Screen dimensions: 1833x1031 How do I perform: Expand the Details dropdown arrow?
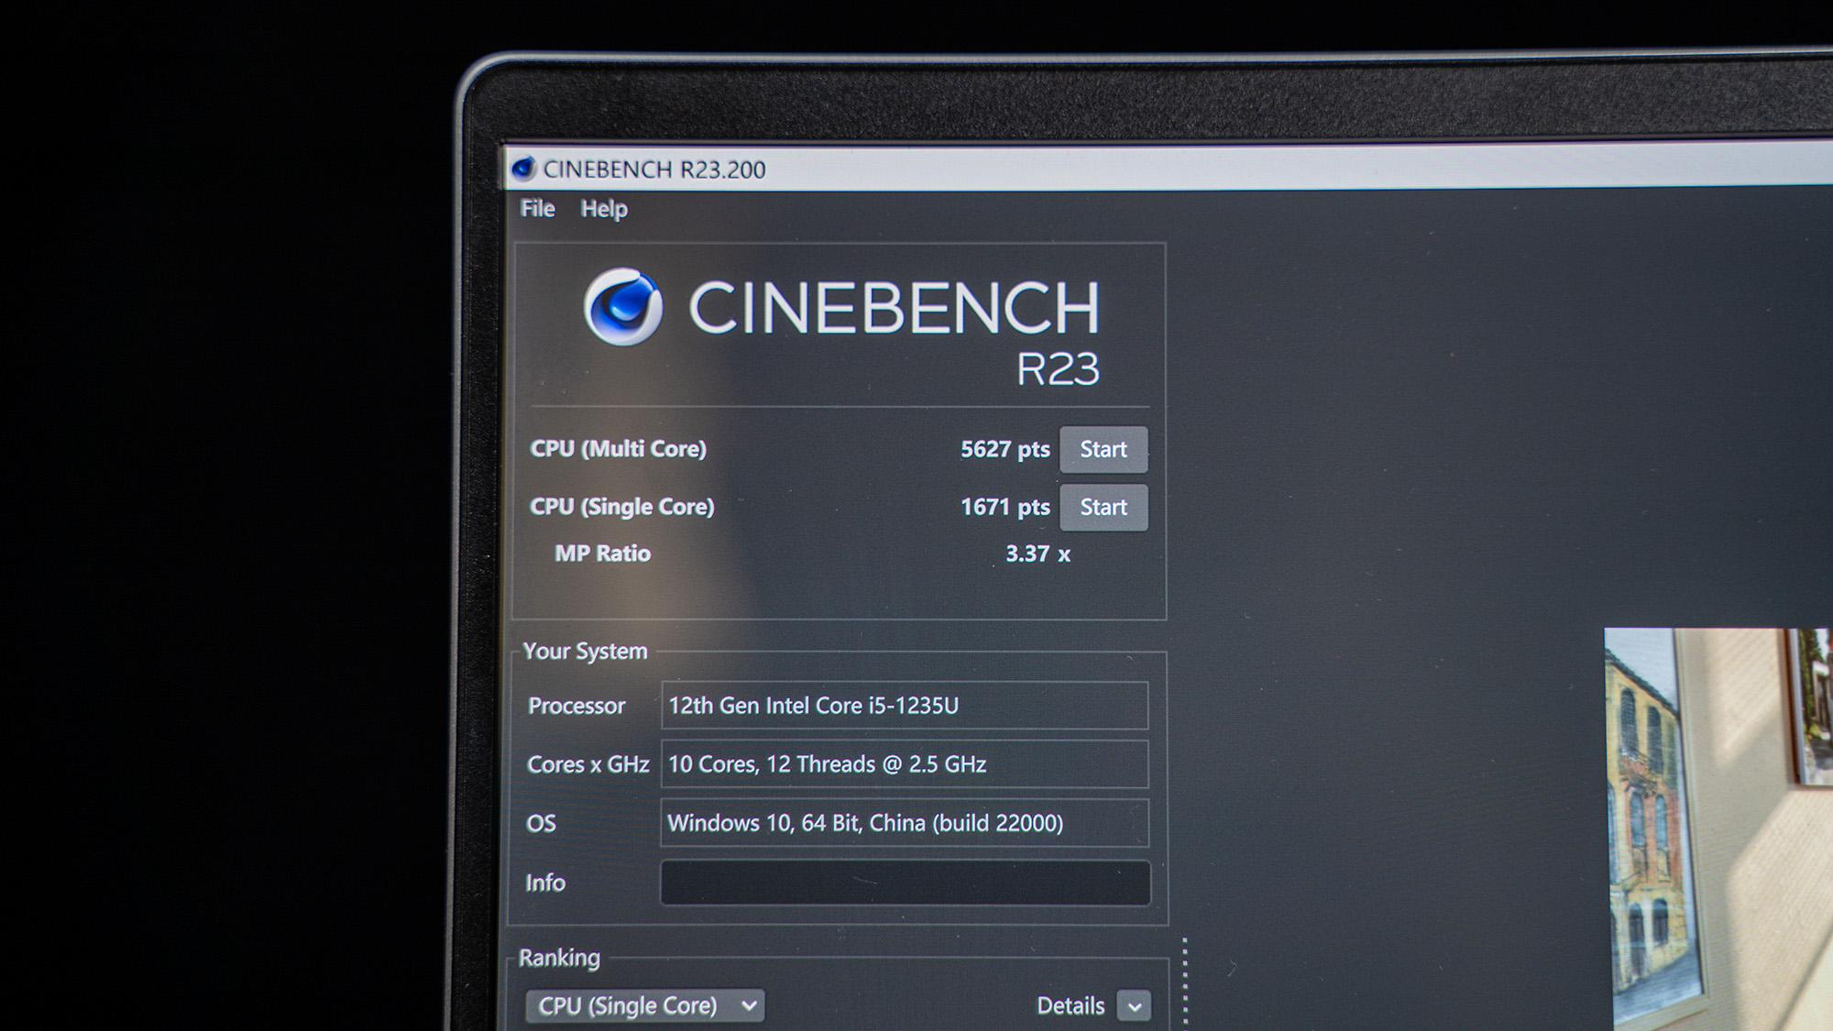(x=1135, y=1006)
